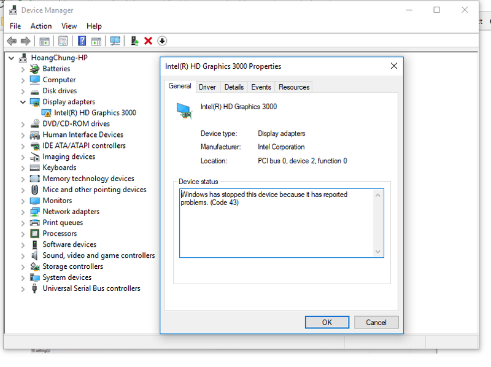Viewport: 491px width, 367px height.
Task: Expand the System devices node
Action: (x=23, y=277)
